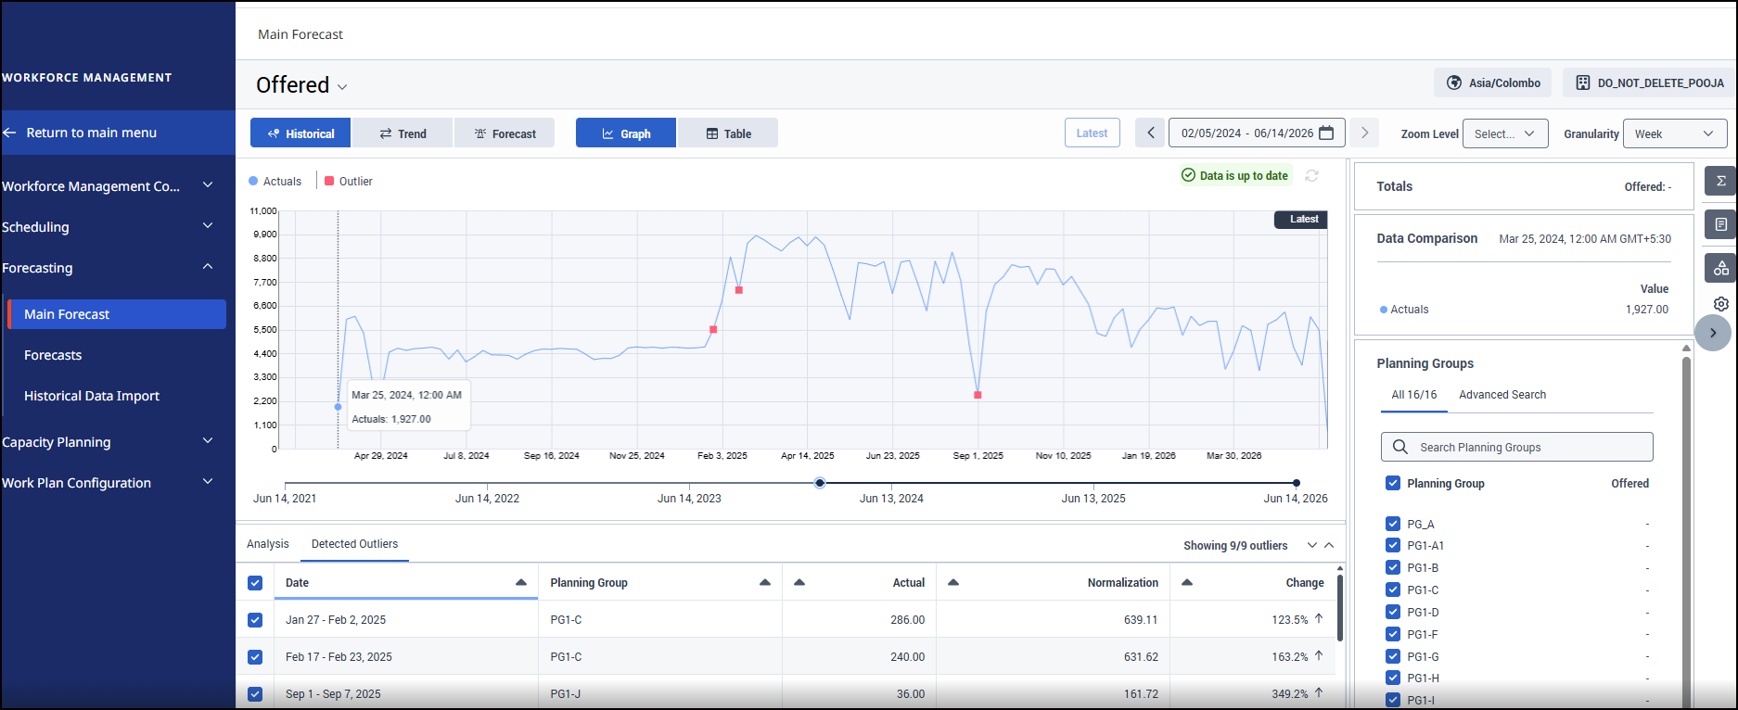Viewport: 1738px width, 710px height.
Task: Open the Zoom Level dropdown
Action: 1505,133
